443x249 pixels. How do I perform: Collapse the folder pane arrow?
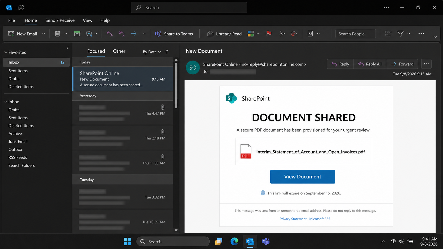(x=67, y=48)
